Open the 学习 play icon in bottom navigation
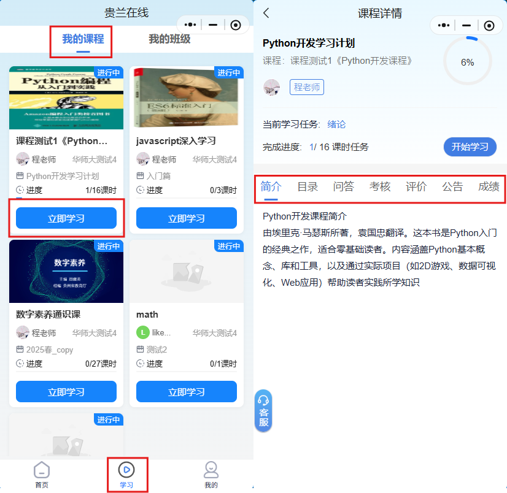The width and height of the screenshot is (507, 493). (126, 470)
